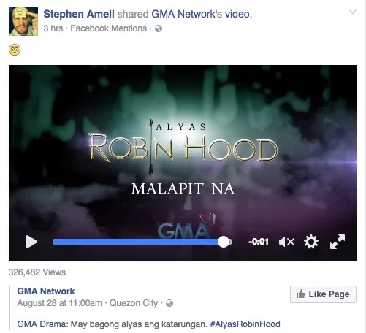Click the Quezon City location link
366x333 pixels.
134,303
